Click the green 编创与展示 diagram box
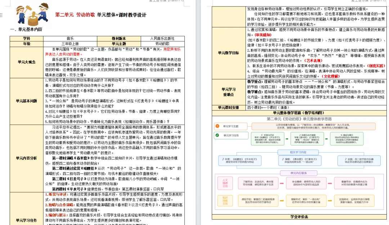389x225 pixels. 347,139
